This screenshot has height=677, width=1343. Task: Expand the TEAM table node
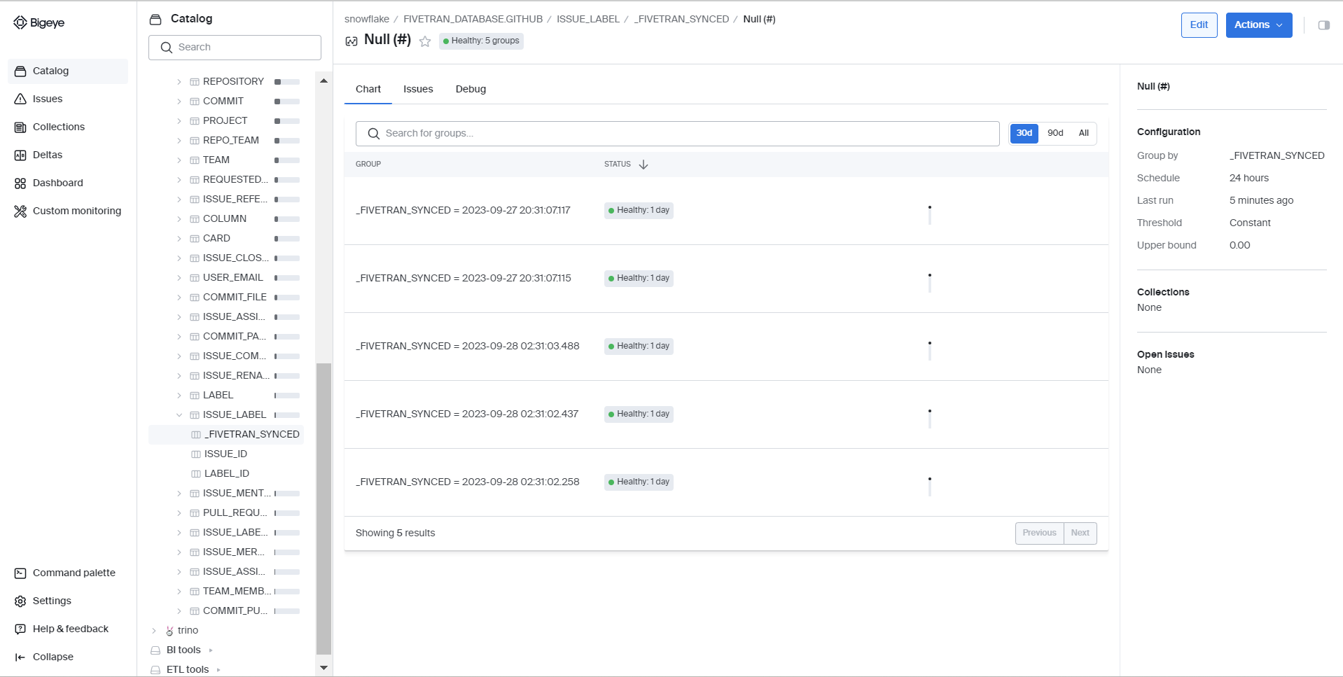tap(179, 160)
